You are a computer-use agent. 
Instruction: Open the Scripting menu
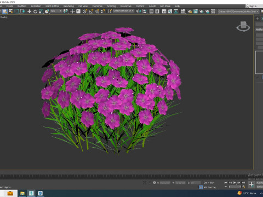[111, 6]
